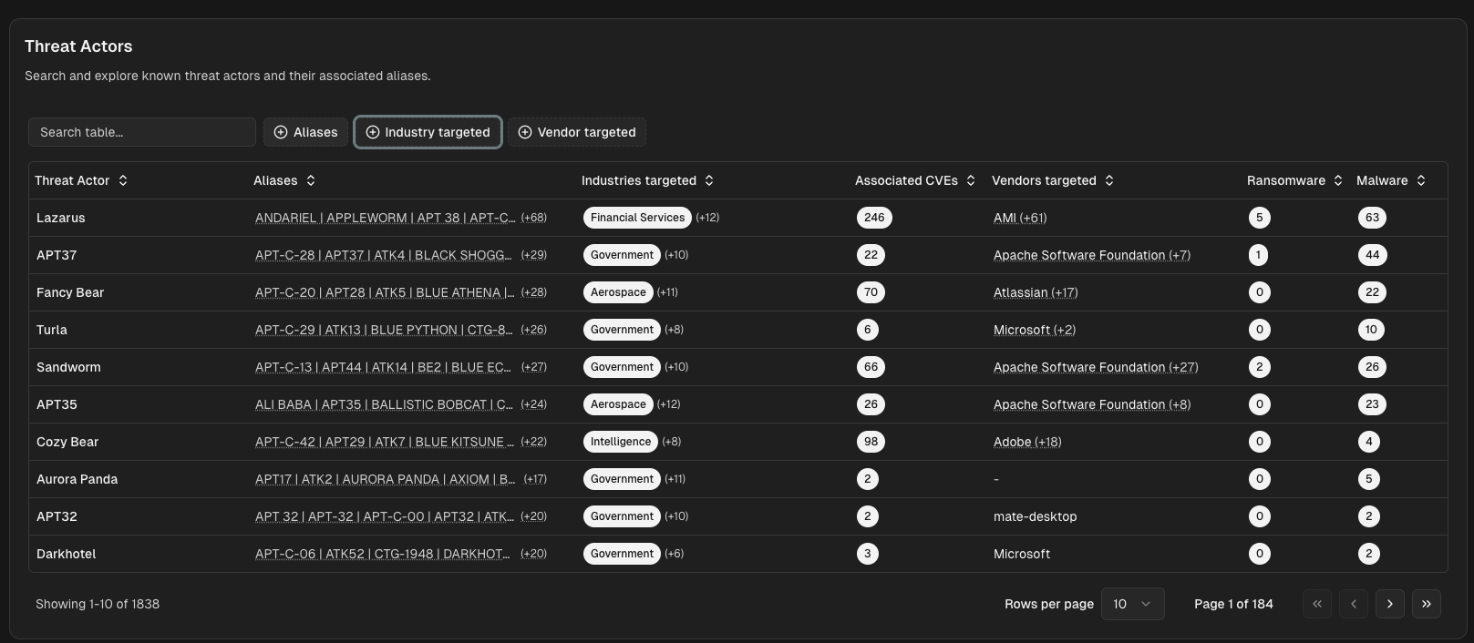Open Turla aliases list
The width and height of the screenshot is (1474, 643).
click(384, 330)
